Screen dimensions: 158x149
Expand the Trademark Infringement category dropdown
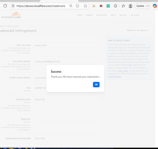pyautogui.click(x=138, y=30)
